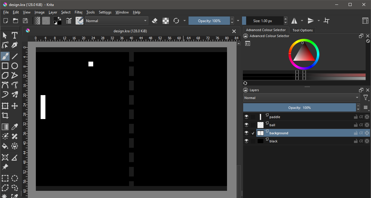Hide the paddle layer
Viewport: 371px width, 198px height.
pyautogui.click(x=246, y=117)
